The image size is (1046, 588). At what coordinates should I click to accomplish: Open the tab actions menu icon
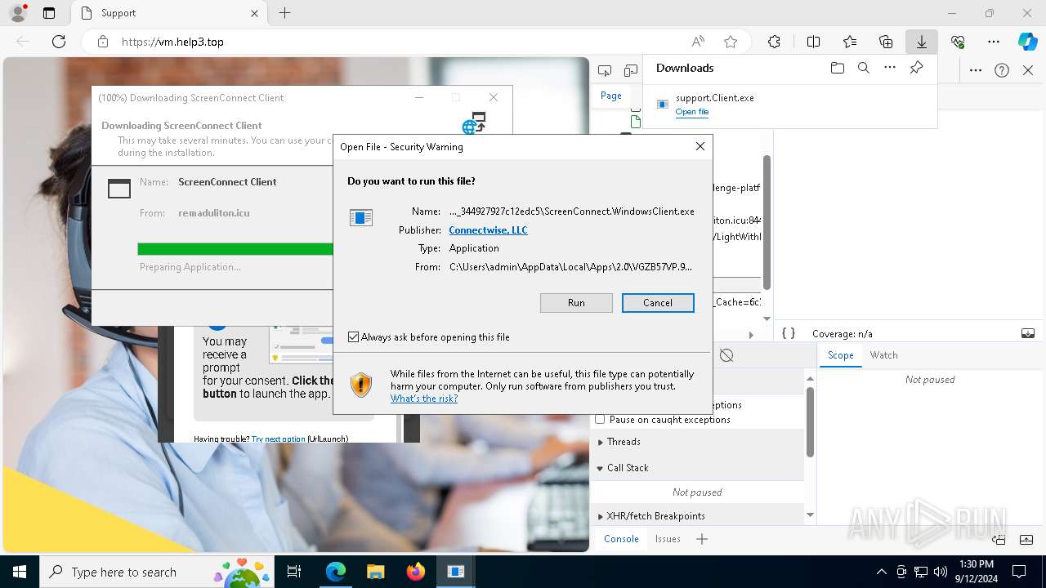[49, 13]
